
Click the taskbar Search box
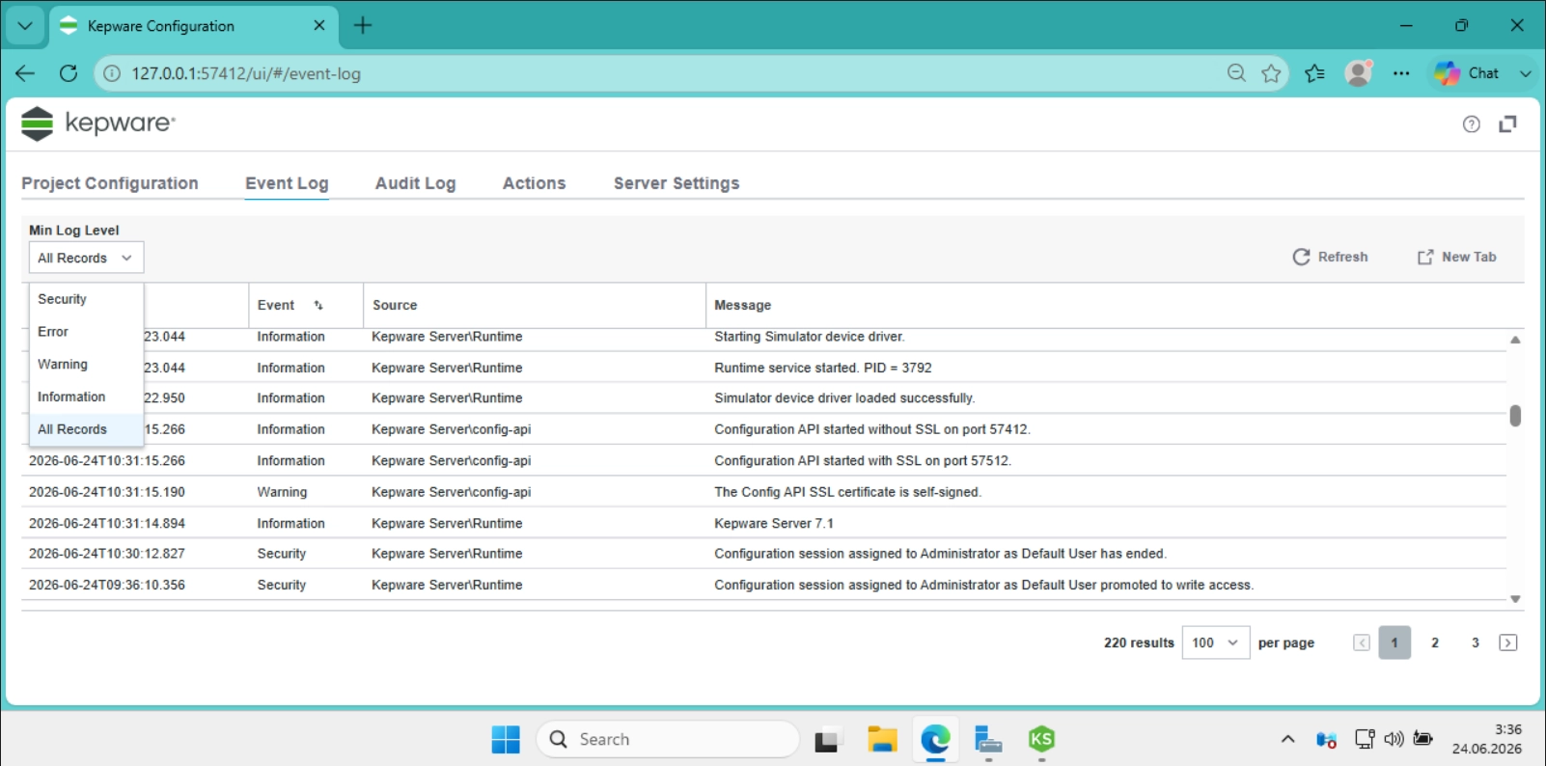click(x=668, y=740)
